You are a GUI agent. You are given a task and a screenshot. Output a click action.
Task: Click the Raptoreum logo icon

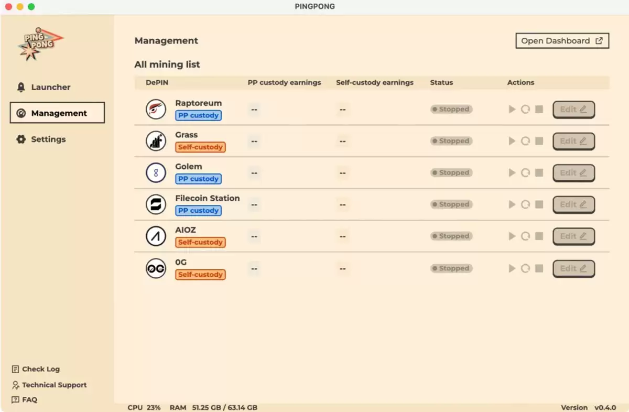[156, 109]
